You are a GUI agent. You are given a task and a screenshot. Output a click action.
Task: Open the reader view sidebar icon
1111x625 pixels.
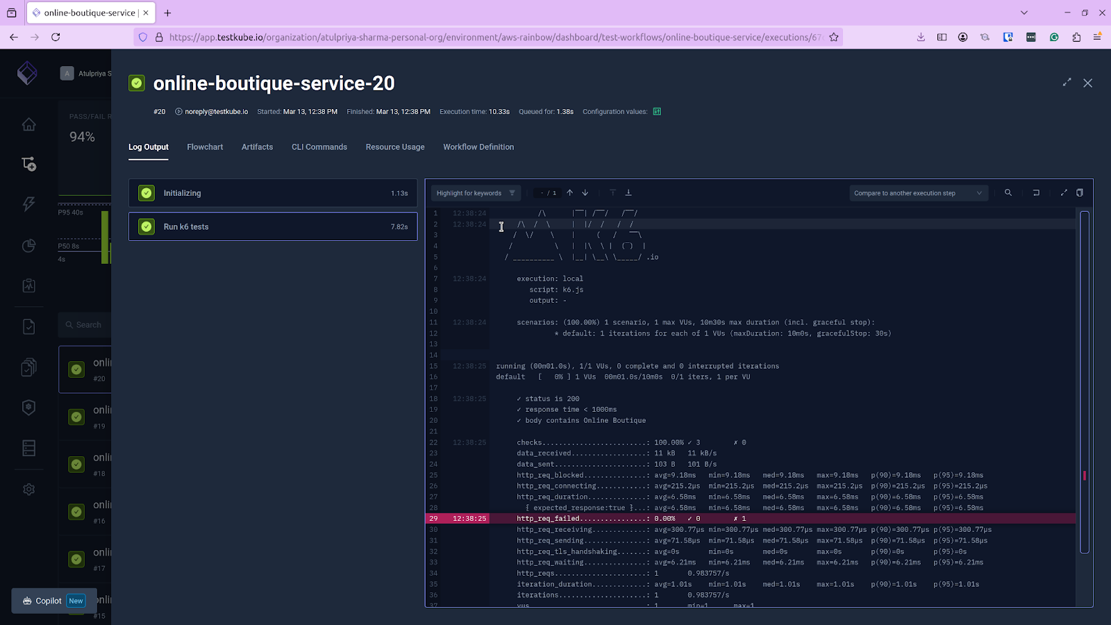pos(942,37)
